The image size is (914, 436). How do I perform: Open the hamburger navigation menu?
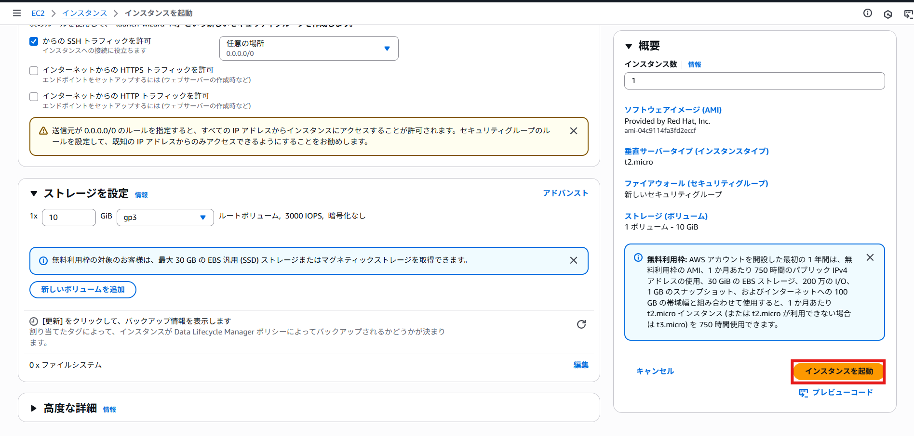[x=17, y=13]
